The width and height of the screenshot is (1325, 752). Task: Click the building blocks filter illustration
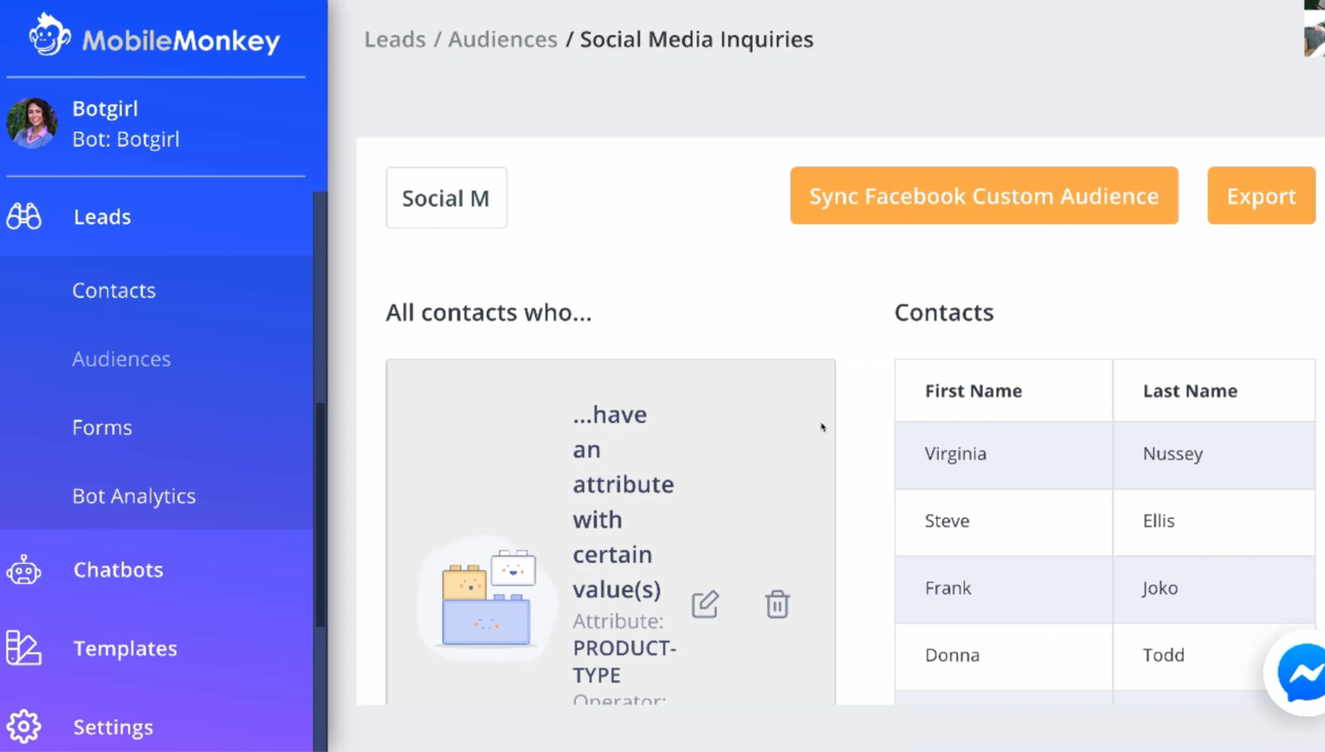[x=488, y=599]
